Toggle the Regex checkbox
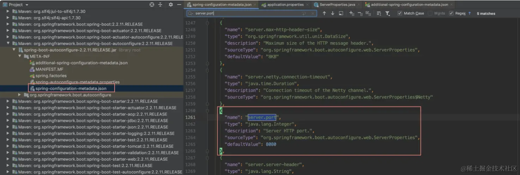This screenshot has height=175, width=520. click(451, 13)
